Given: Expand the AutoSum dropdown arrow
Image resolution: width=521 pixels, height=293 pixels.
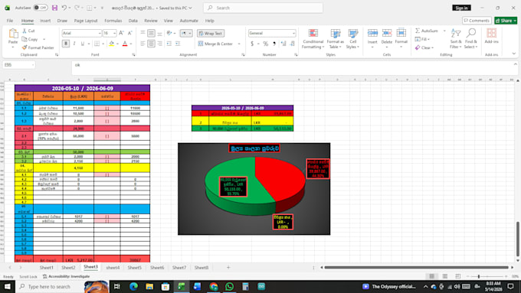Looking at the screenshot, I should (444, 31).
